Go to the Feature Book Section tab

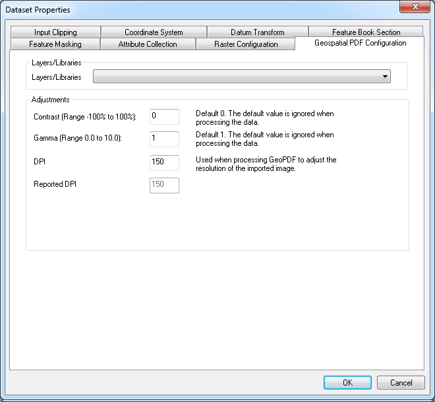pyautogui.click(x=366, y=32)
